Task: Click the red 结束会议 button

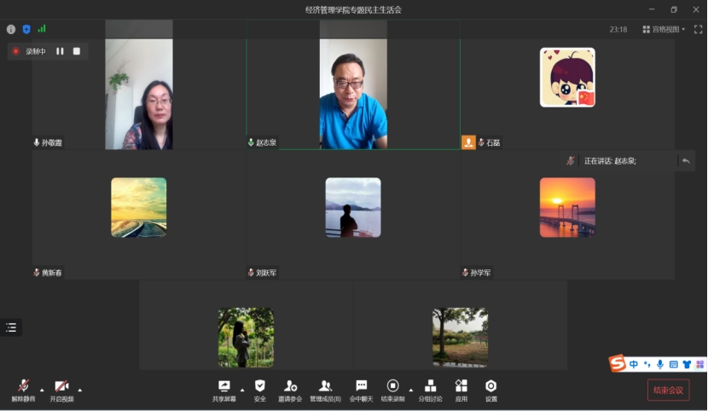Action: pyautogui.click(x=668, y=391)
